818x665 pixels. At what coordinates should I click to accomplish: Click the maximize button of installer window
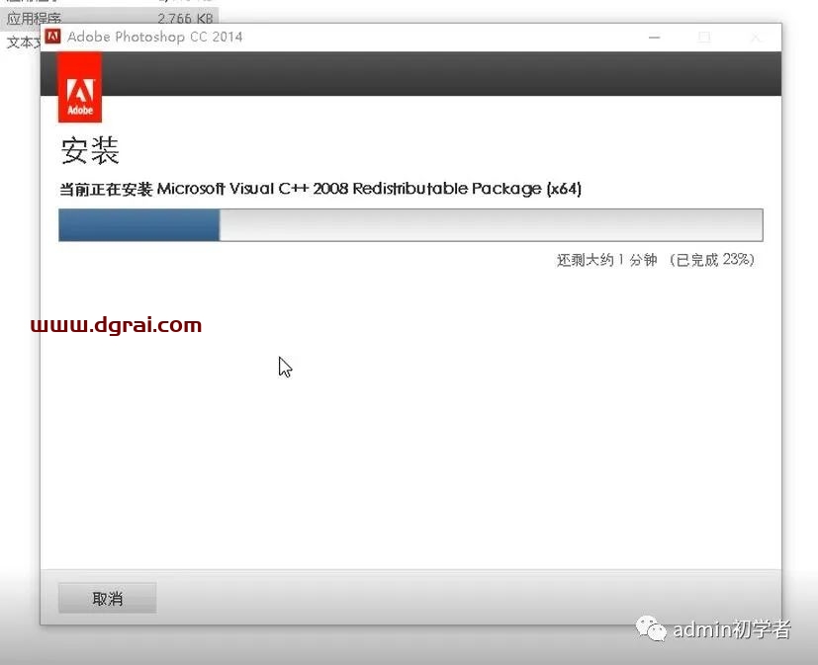tap(704, 38)
